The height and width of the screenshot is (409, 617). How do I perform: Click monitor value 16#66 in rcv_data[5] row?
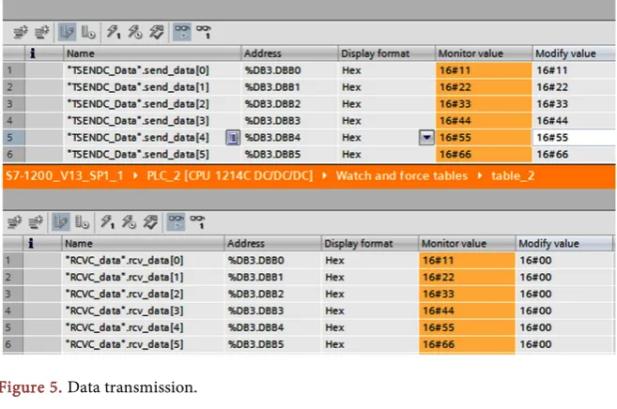point(467,344)
